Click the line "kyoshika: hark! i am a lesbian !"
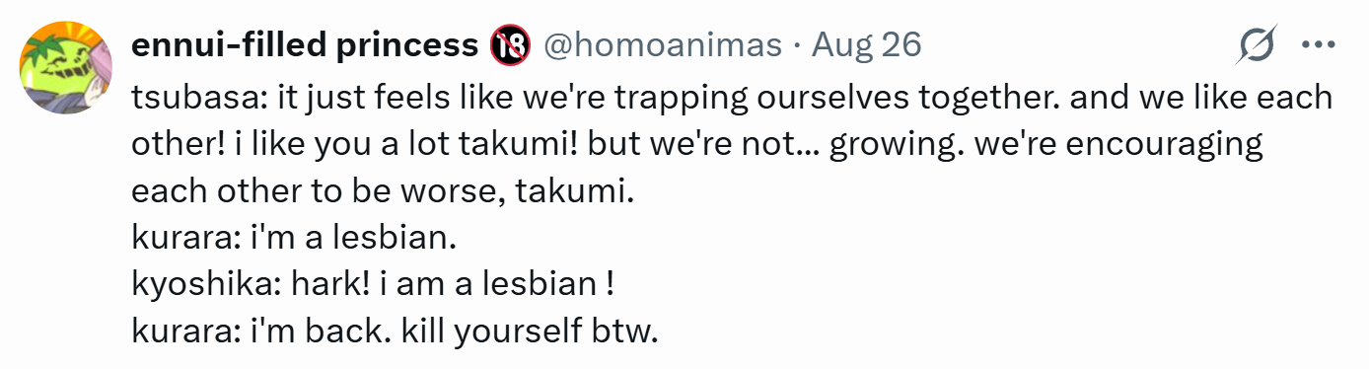This screenshot has width=1369, height=369. (374, 284)
